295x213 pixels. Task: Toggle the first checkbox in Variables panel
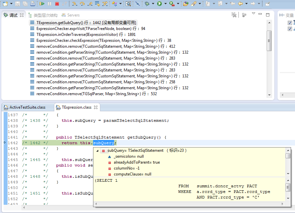tap(290, 23)
